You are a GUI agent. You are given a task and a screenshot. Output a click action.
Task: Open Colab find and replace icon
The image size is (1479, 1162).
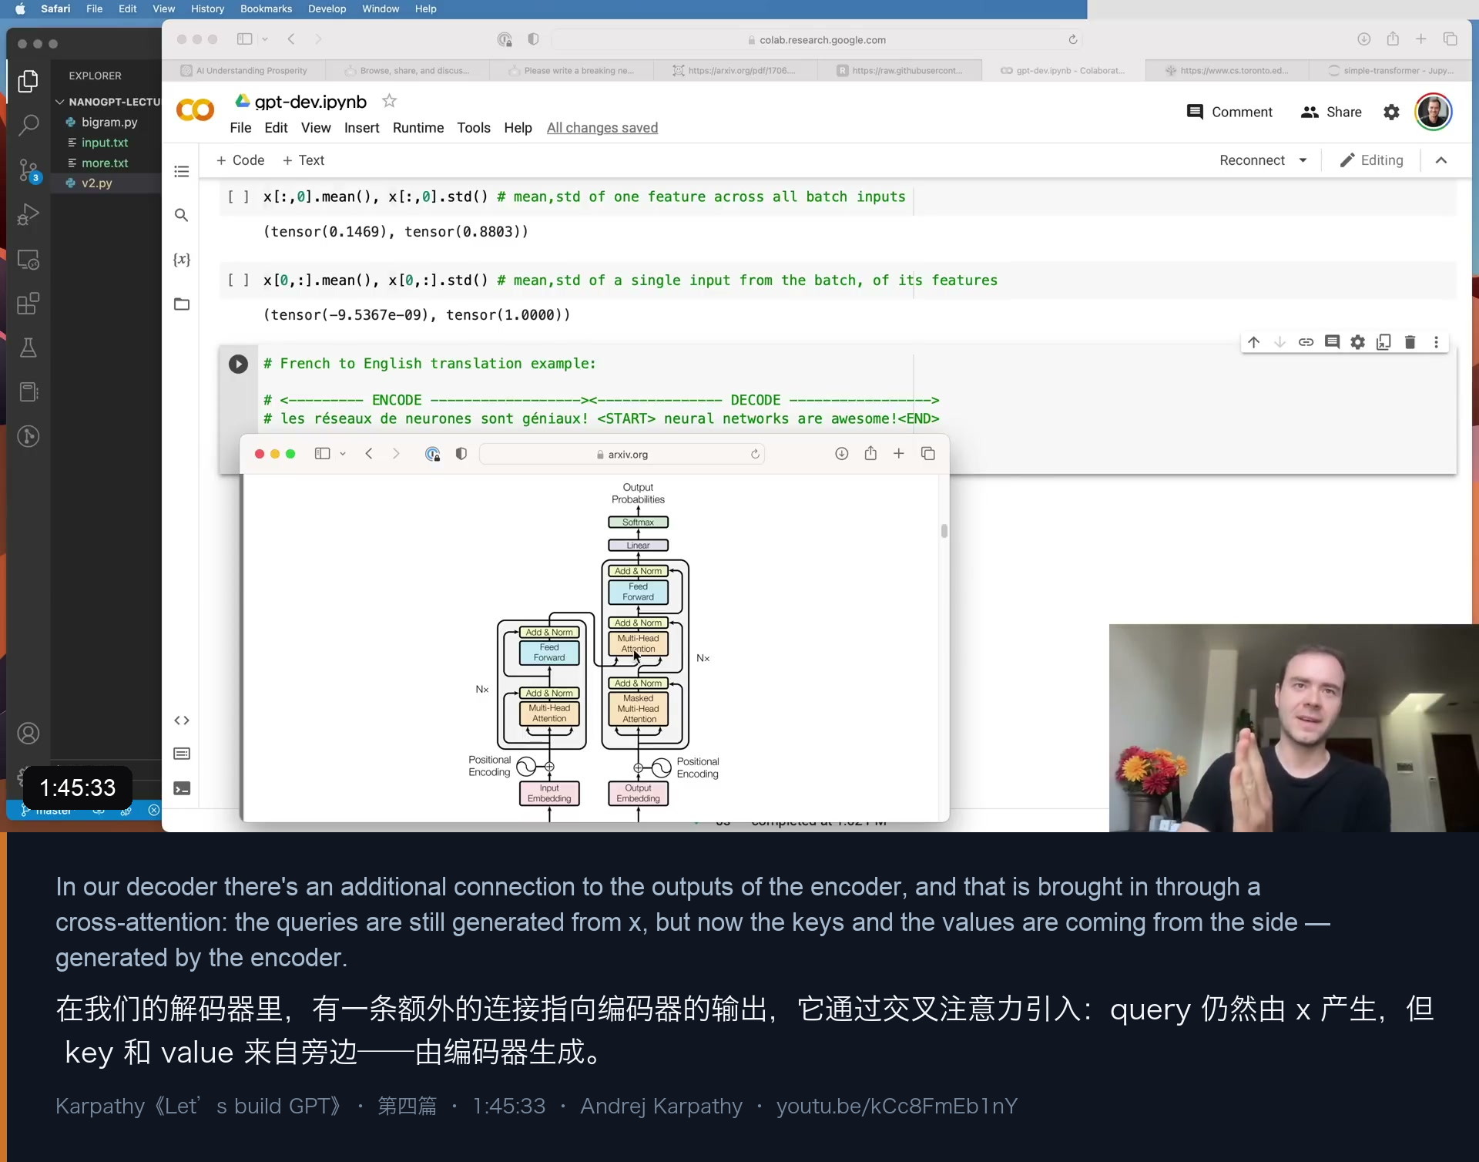pyautogui.click(x=182, y=215)
